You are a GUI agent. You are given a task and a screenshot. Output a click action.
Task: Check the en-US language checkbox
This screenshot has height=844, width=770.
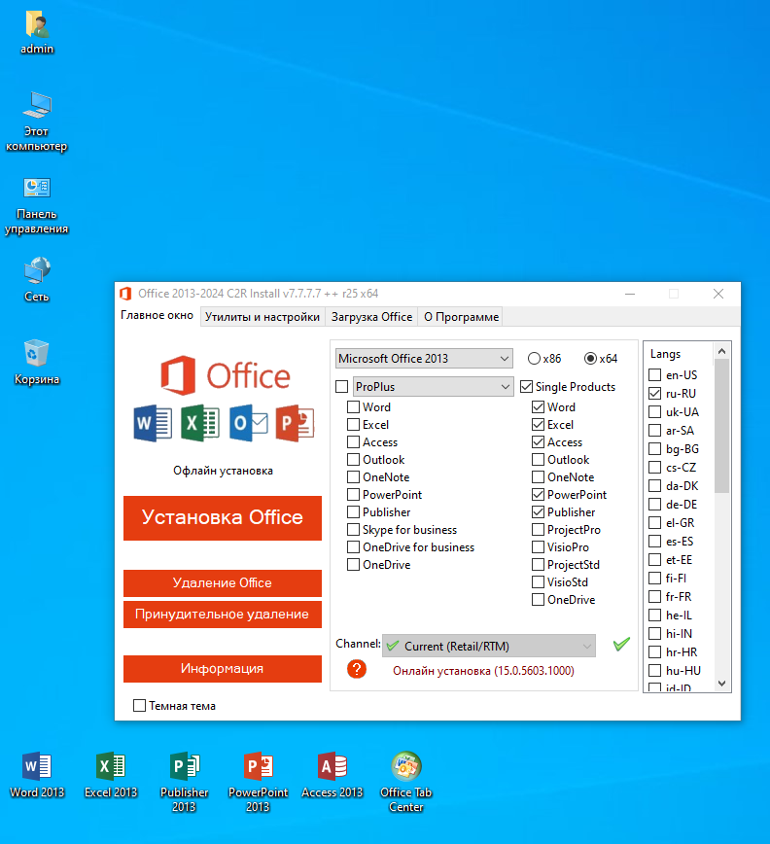point(655,375)
